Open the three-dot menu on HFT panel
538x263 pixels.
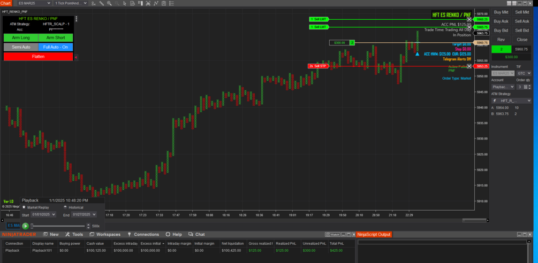point(77,19)
